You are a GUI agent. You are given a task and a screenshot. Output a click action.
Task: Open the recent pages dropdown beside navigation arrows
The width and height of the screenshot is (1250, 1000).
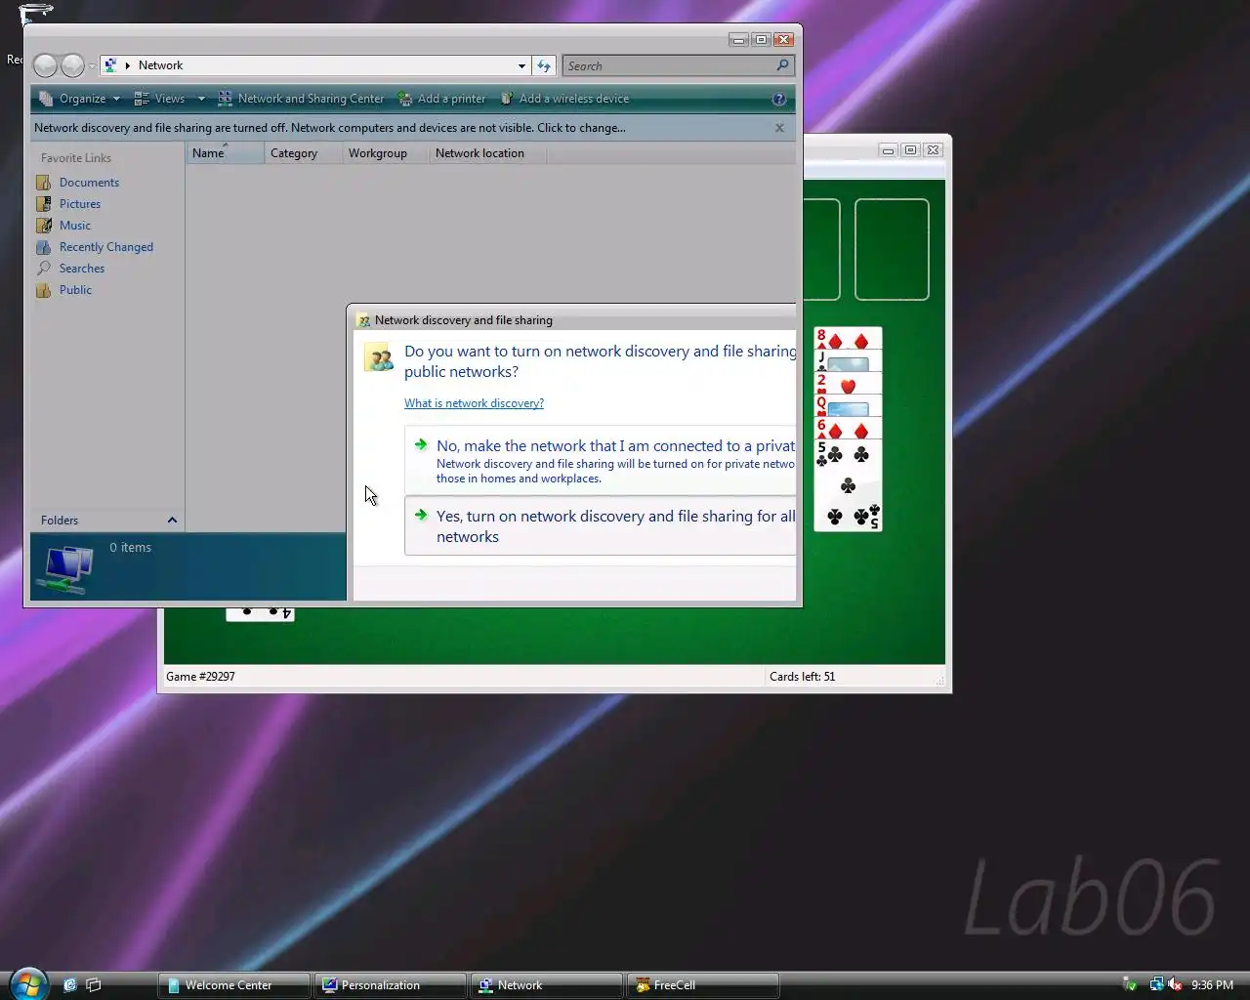[x=92, y=66]
